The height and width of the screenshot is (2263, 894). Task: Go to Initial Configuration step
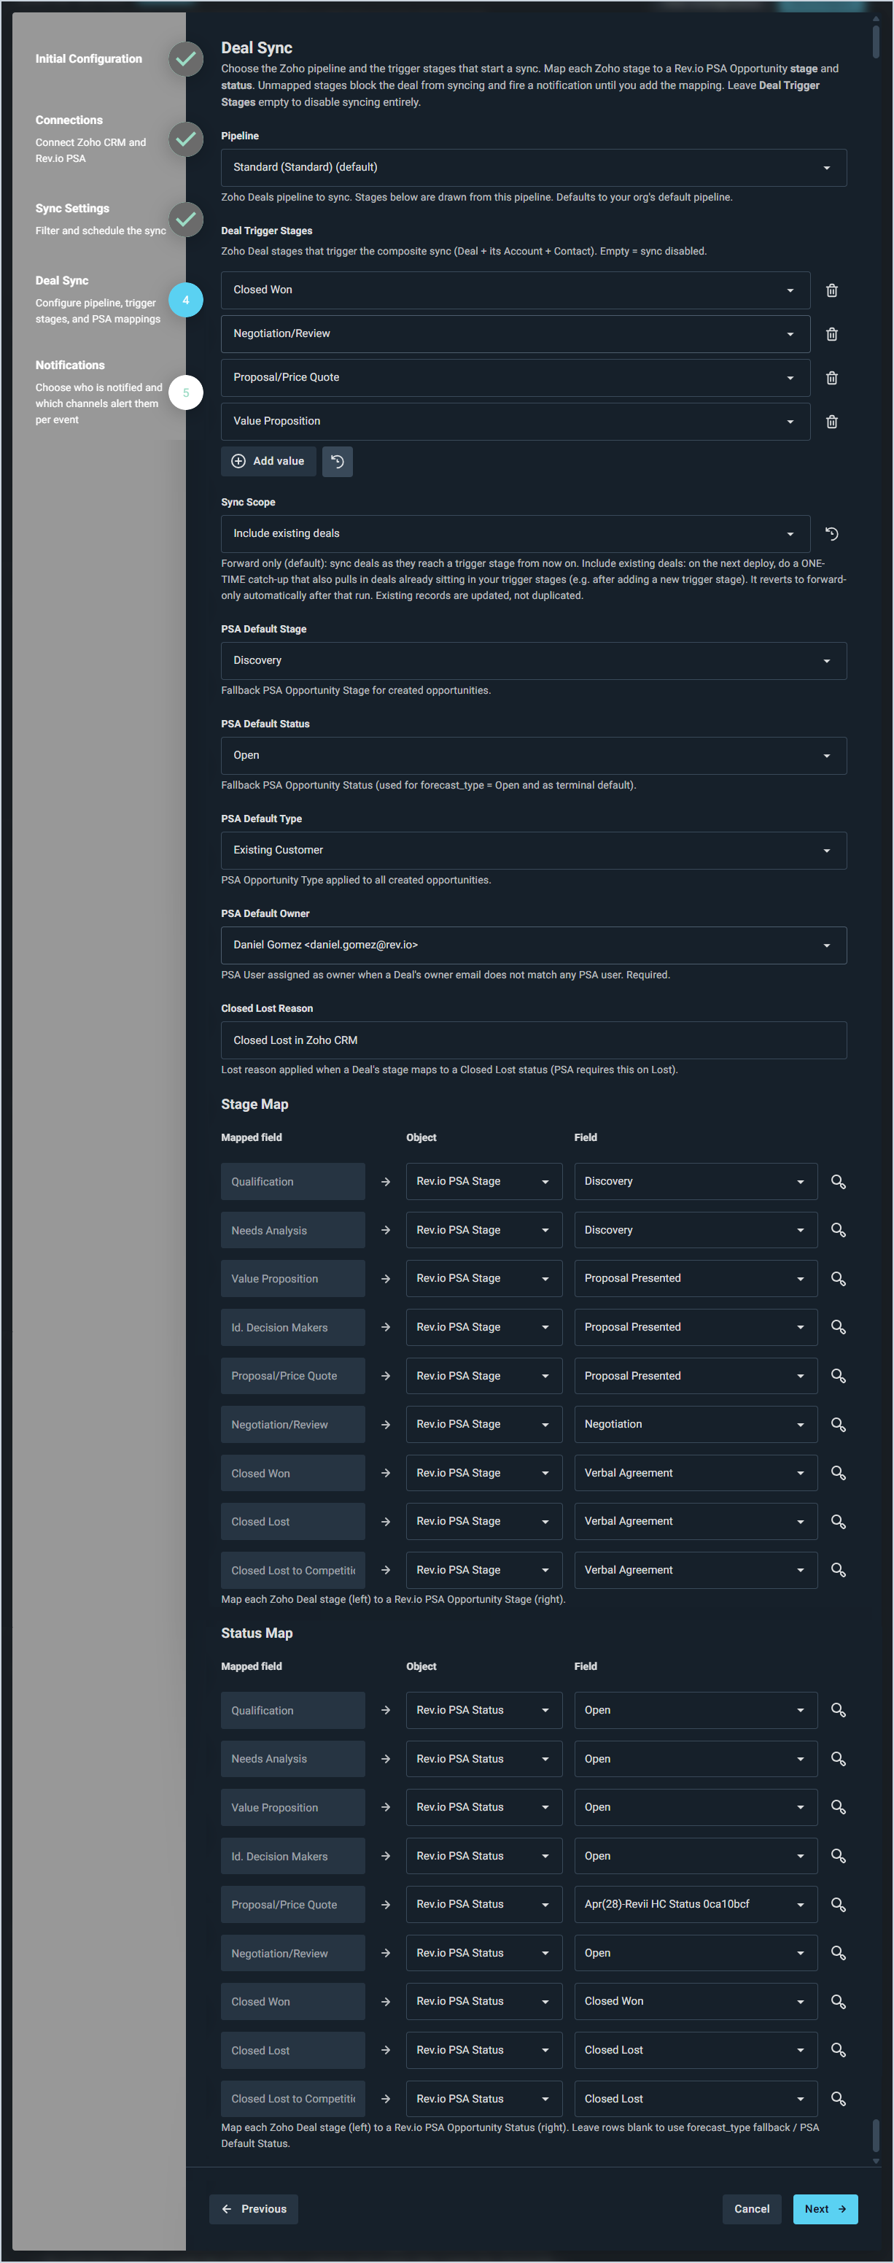click(89, 59)
